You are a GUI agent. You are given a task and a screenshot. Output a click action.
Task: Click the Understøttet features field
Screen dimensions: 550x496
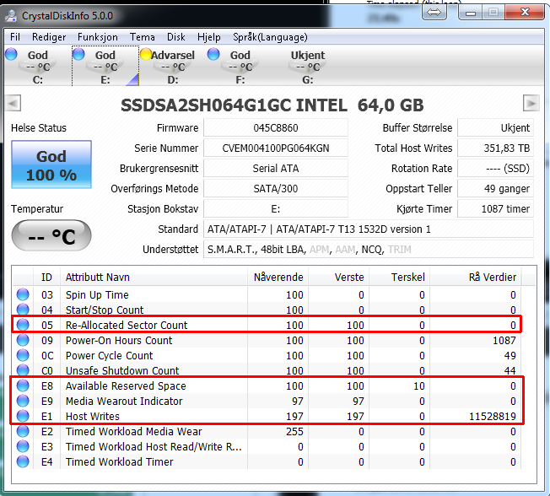(369, 250)
